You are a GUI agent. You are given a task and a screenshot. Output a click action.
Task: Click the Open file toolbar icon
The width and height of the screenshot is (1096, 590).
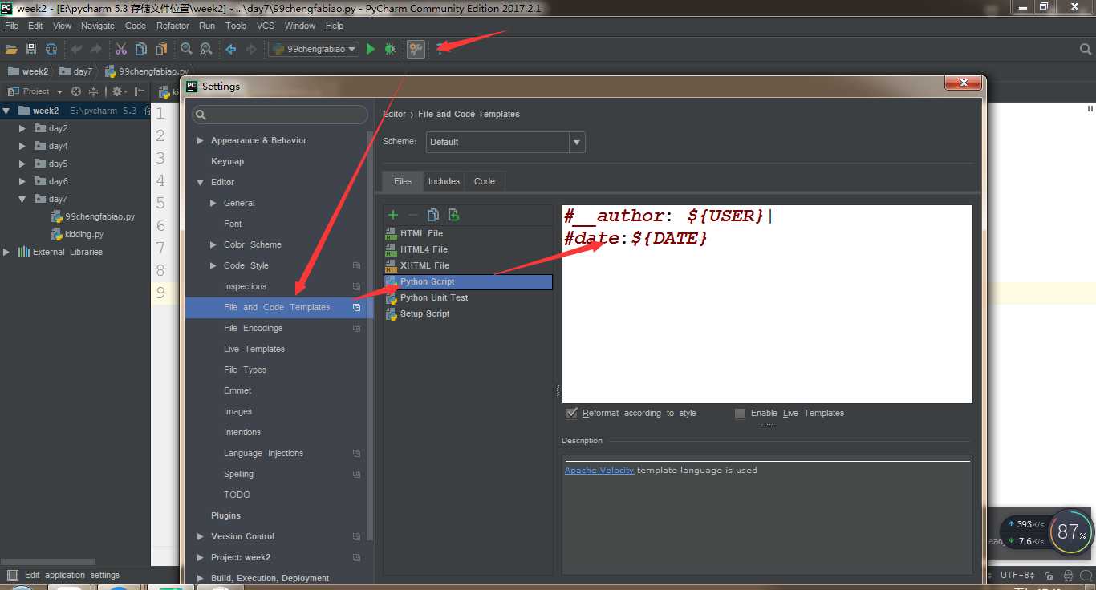[11, 49]
